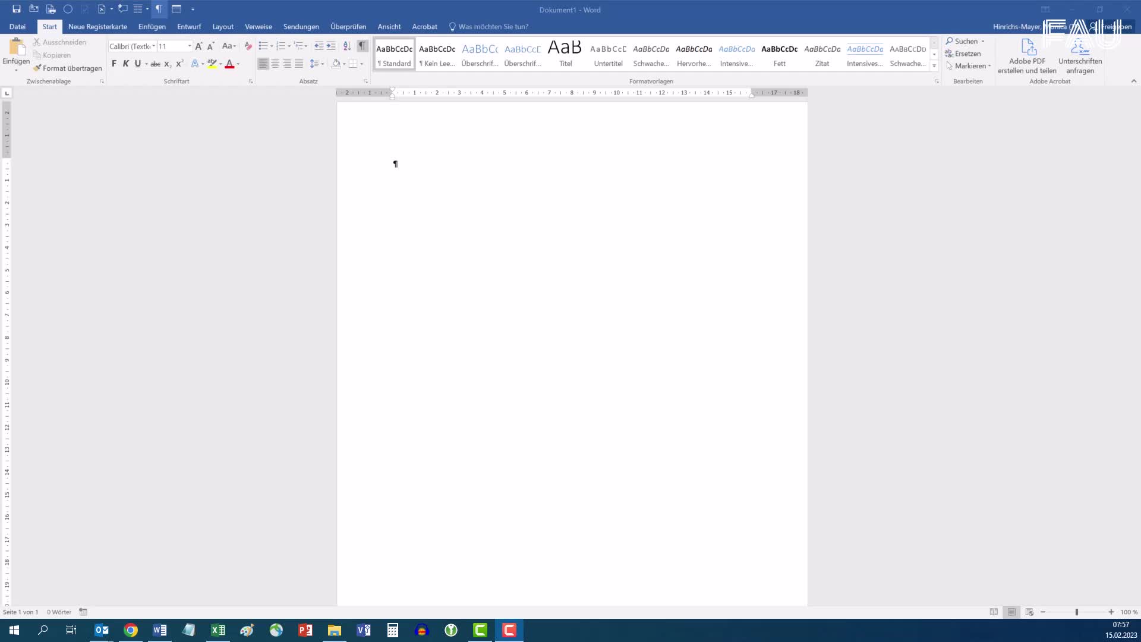Switch to the Layout tab
The width and height of the screenshot is (1141, 642).
pyautogui.click(x=223, y=27)
